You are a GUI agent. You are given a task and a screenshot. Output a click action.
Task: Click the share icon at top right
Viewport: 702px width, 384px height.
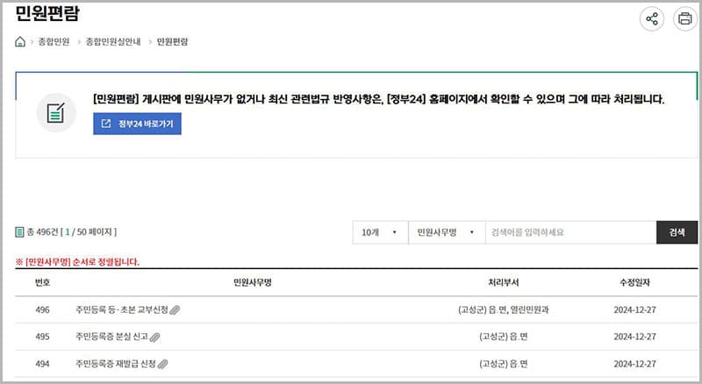[x=652, y=18]
